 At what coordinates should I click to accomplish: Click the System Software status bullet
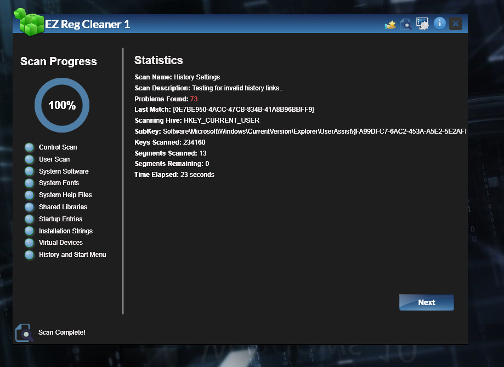pyautogui.click(x=29, y=171)
